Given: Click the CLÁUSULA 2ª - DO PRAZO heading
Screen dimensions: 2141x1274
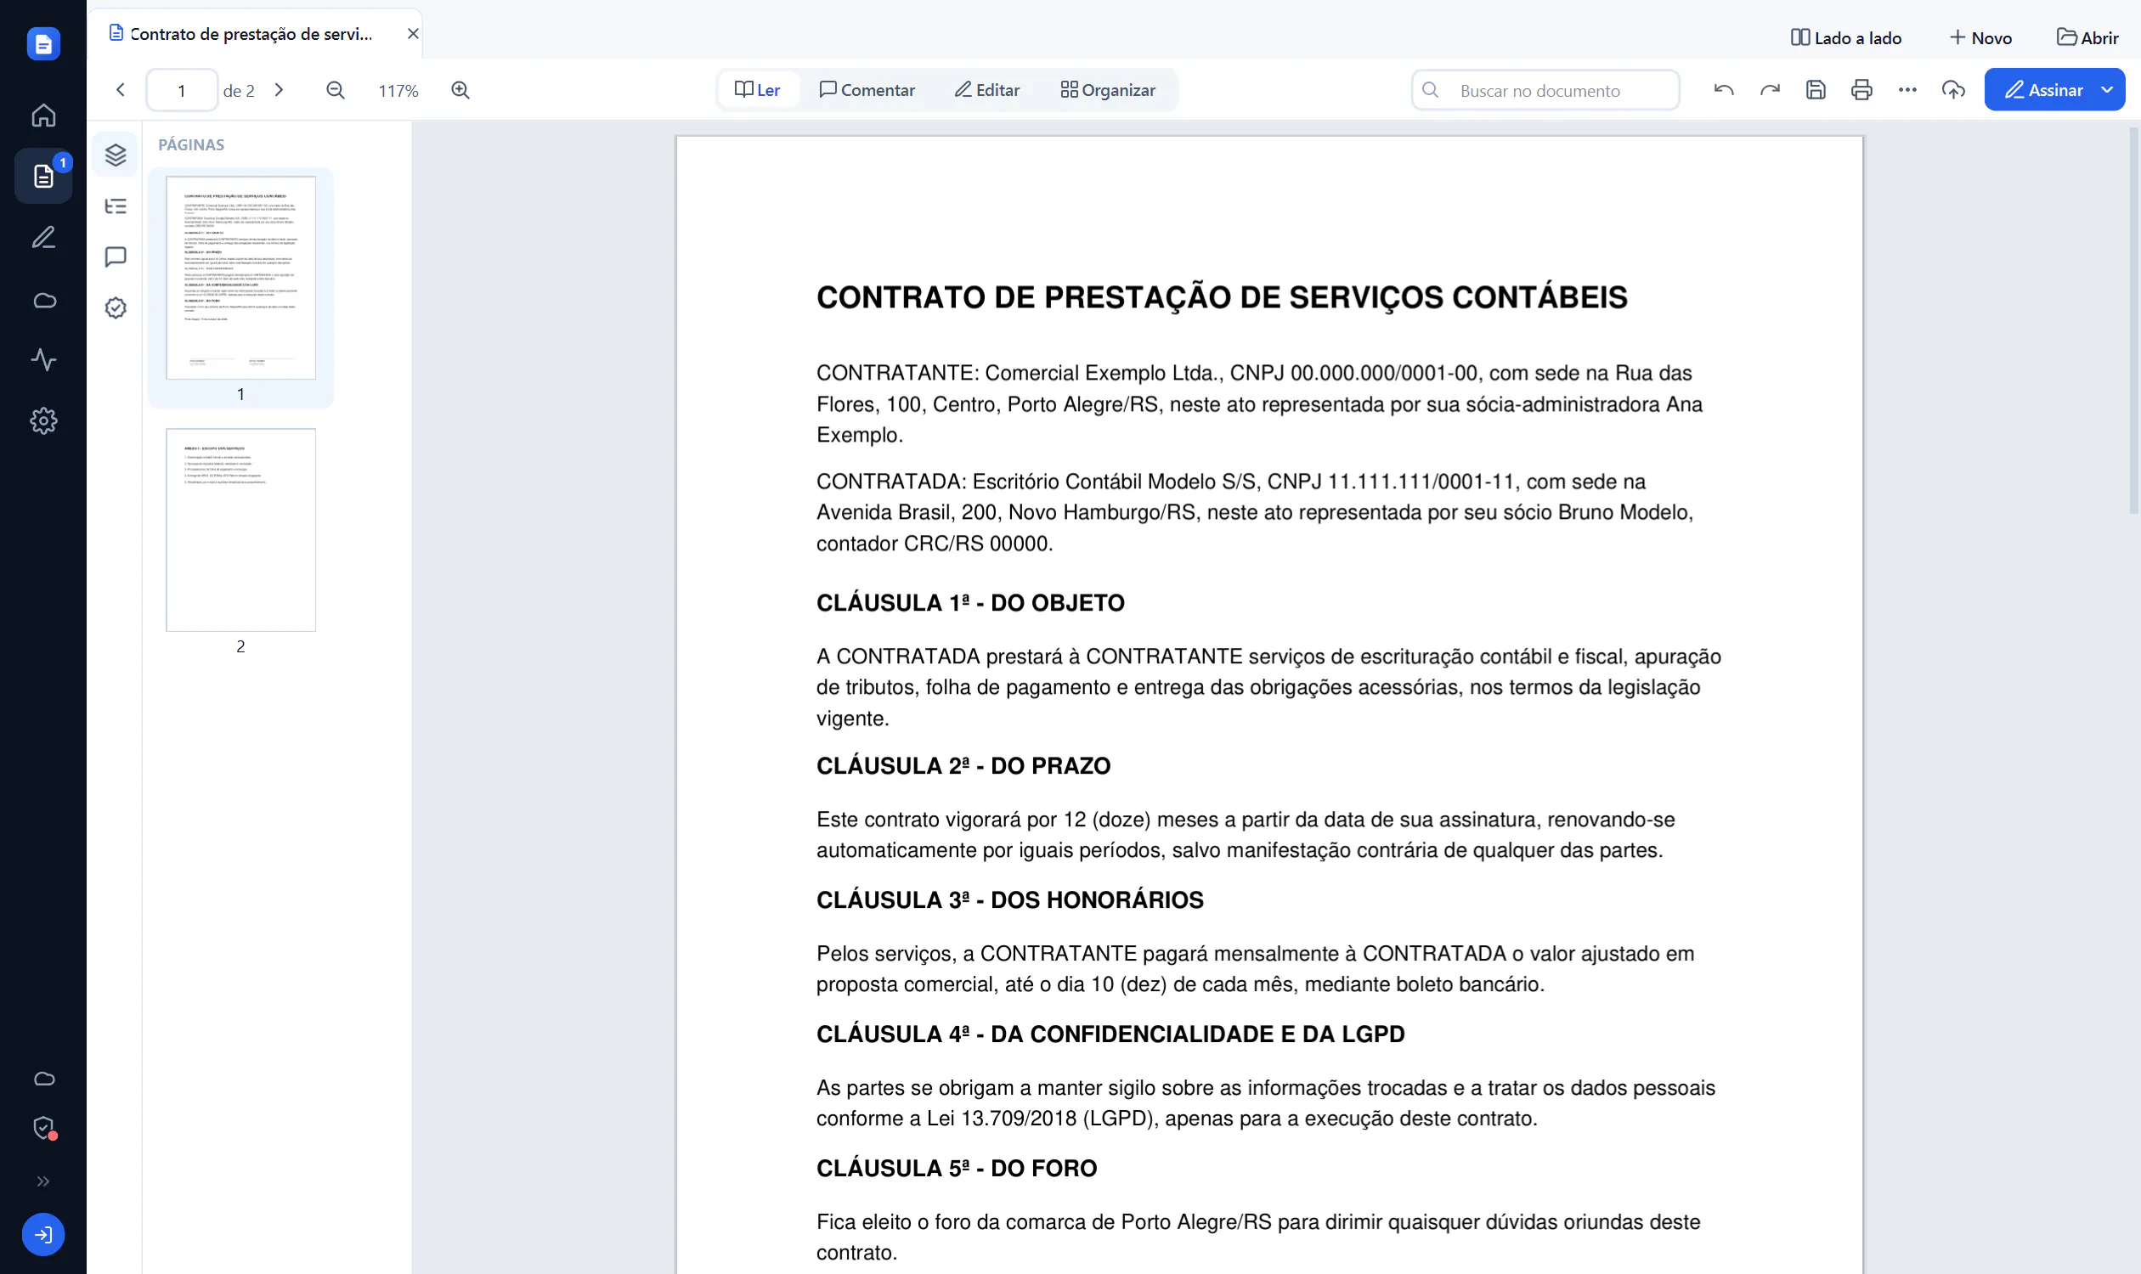Looking at the screenshot, I should pos(963,766).
